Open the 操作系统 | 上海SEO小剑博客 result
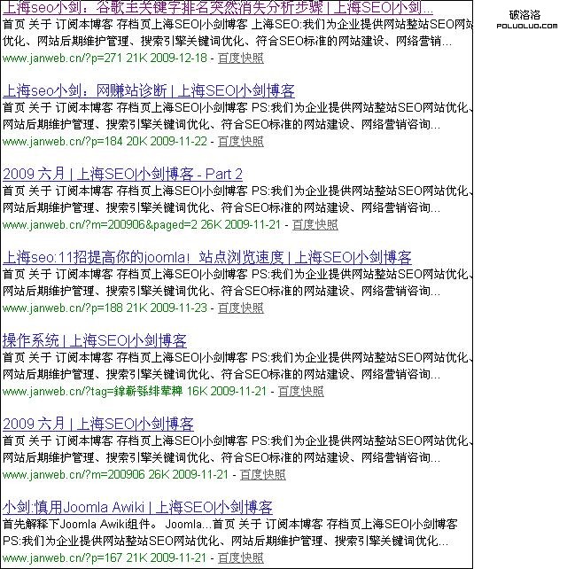Image resolution: width=567 pixels, height=569 pixels. pyautogui.click(x=94, y=340)
